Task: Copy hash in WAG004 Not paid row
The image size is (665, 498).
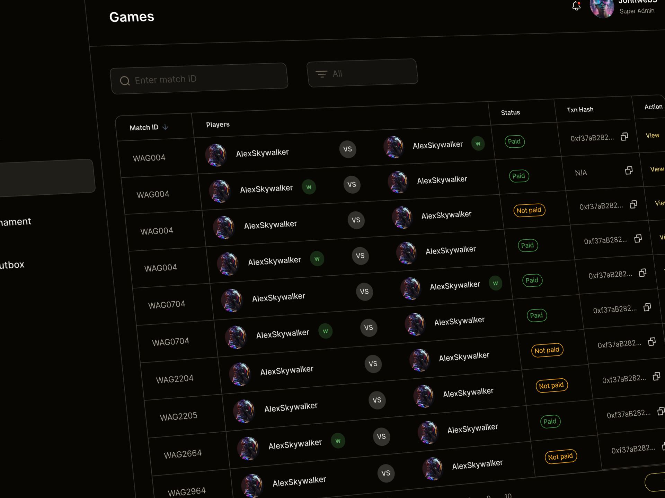Action: [633, 204]
